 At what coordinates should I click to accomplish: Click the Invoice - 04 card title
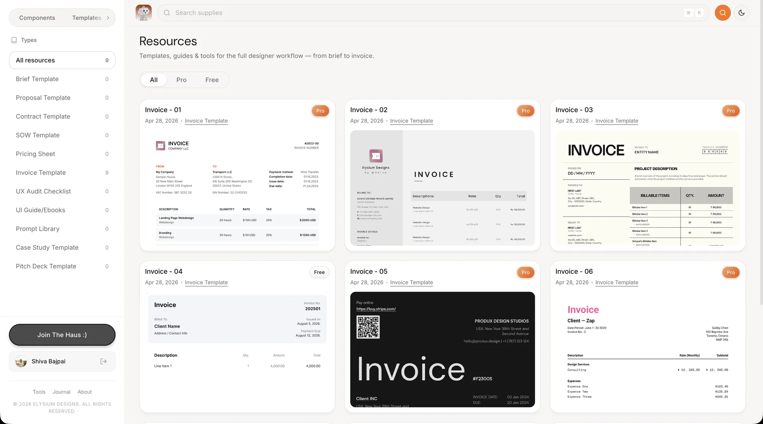pos(164,271)
